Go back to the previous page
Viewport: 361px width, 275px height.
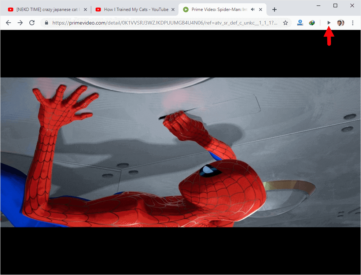[x=8, y=23]
